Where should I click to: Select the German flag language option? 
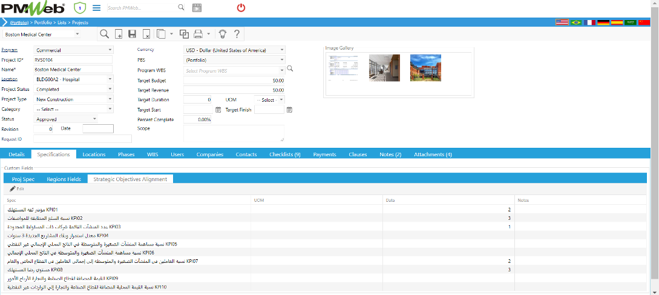[x=603, y=22]
